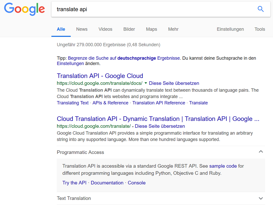This screenshot has width=273, height=206.
Task: Click the Diese Seite übersetzen link
Action: pyautogui.click(x=174, y=83)
